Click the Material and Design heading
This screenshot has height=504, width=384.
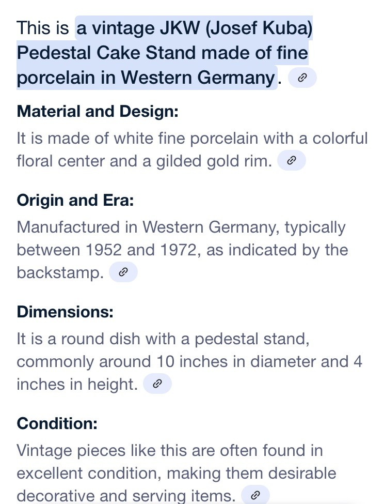pyautogui.click(x=98, y=112)
